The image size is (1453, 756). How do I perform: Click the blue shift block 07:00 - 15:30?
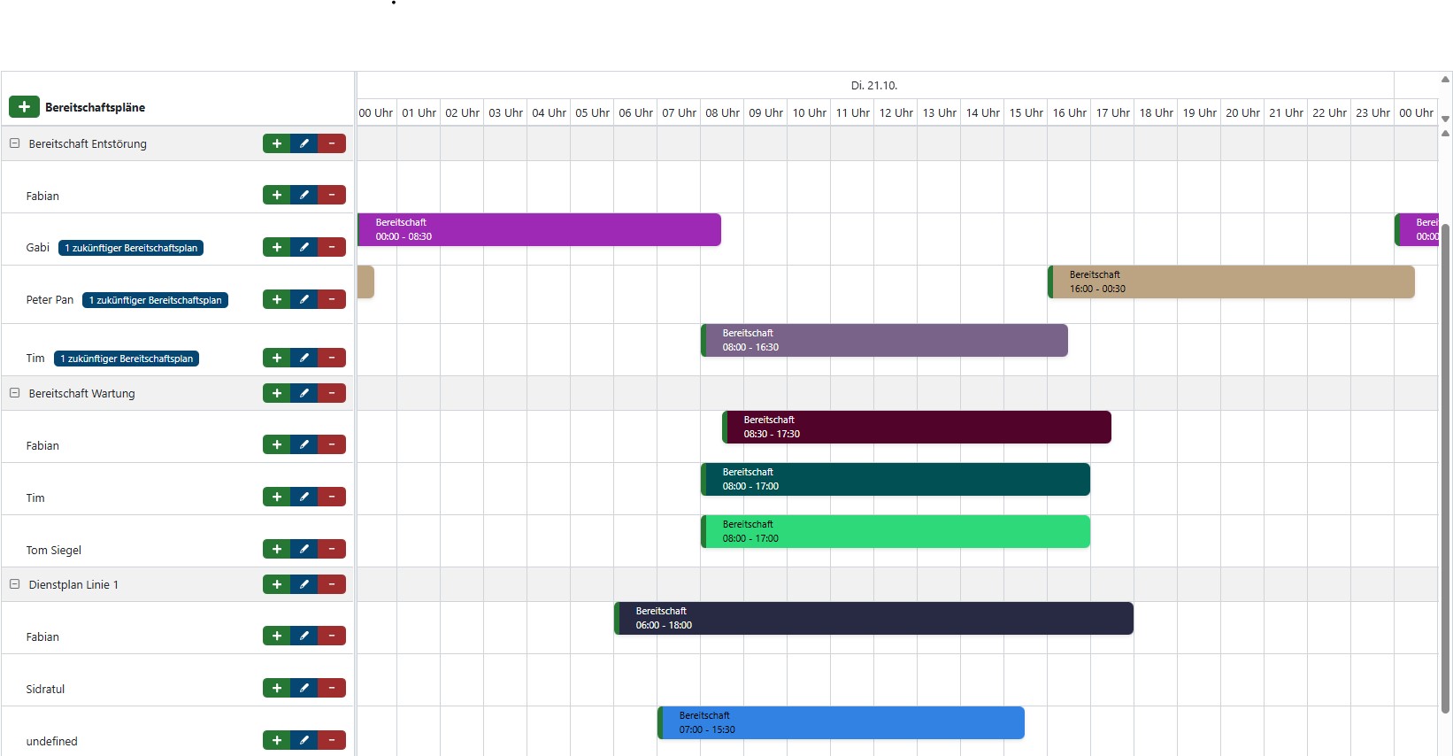[841, 722]
